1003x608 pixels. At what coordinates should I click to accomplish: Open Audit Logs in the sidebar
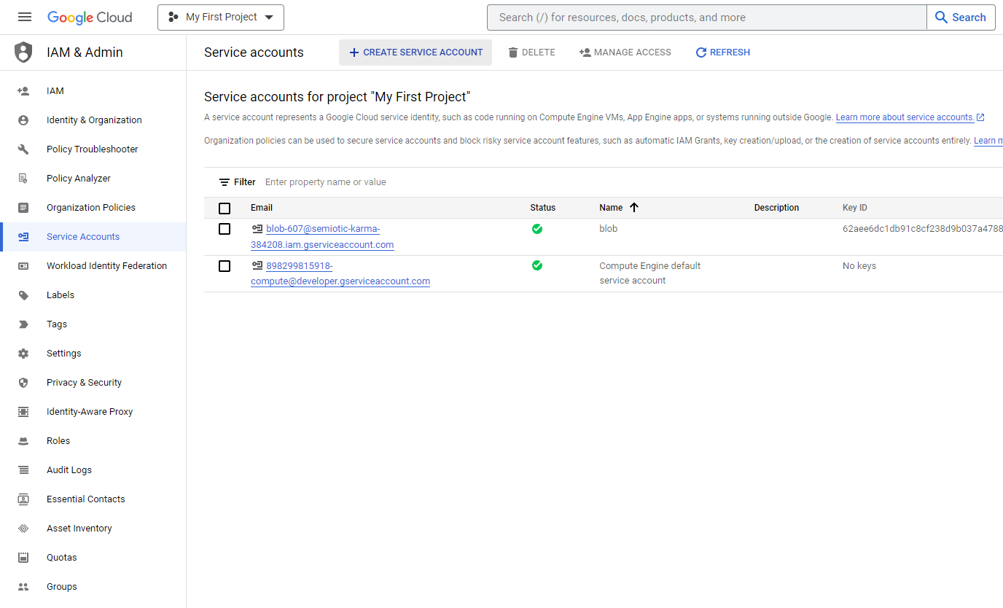(x=69, y=470)
